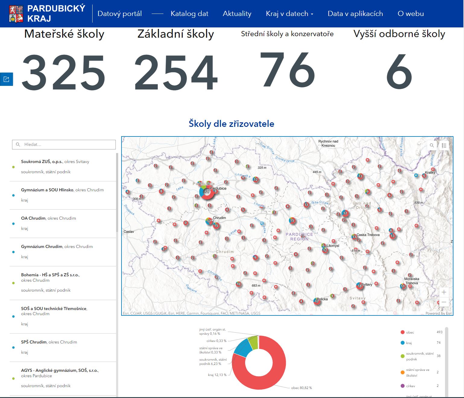Go to Data v aplikacích page
Viewport: 464px width, 398px height.
tap(355, 14)
